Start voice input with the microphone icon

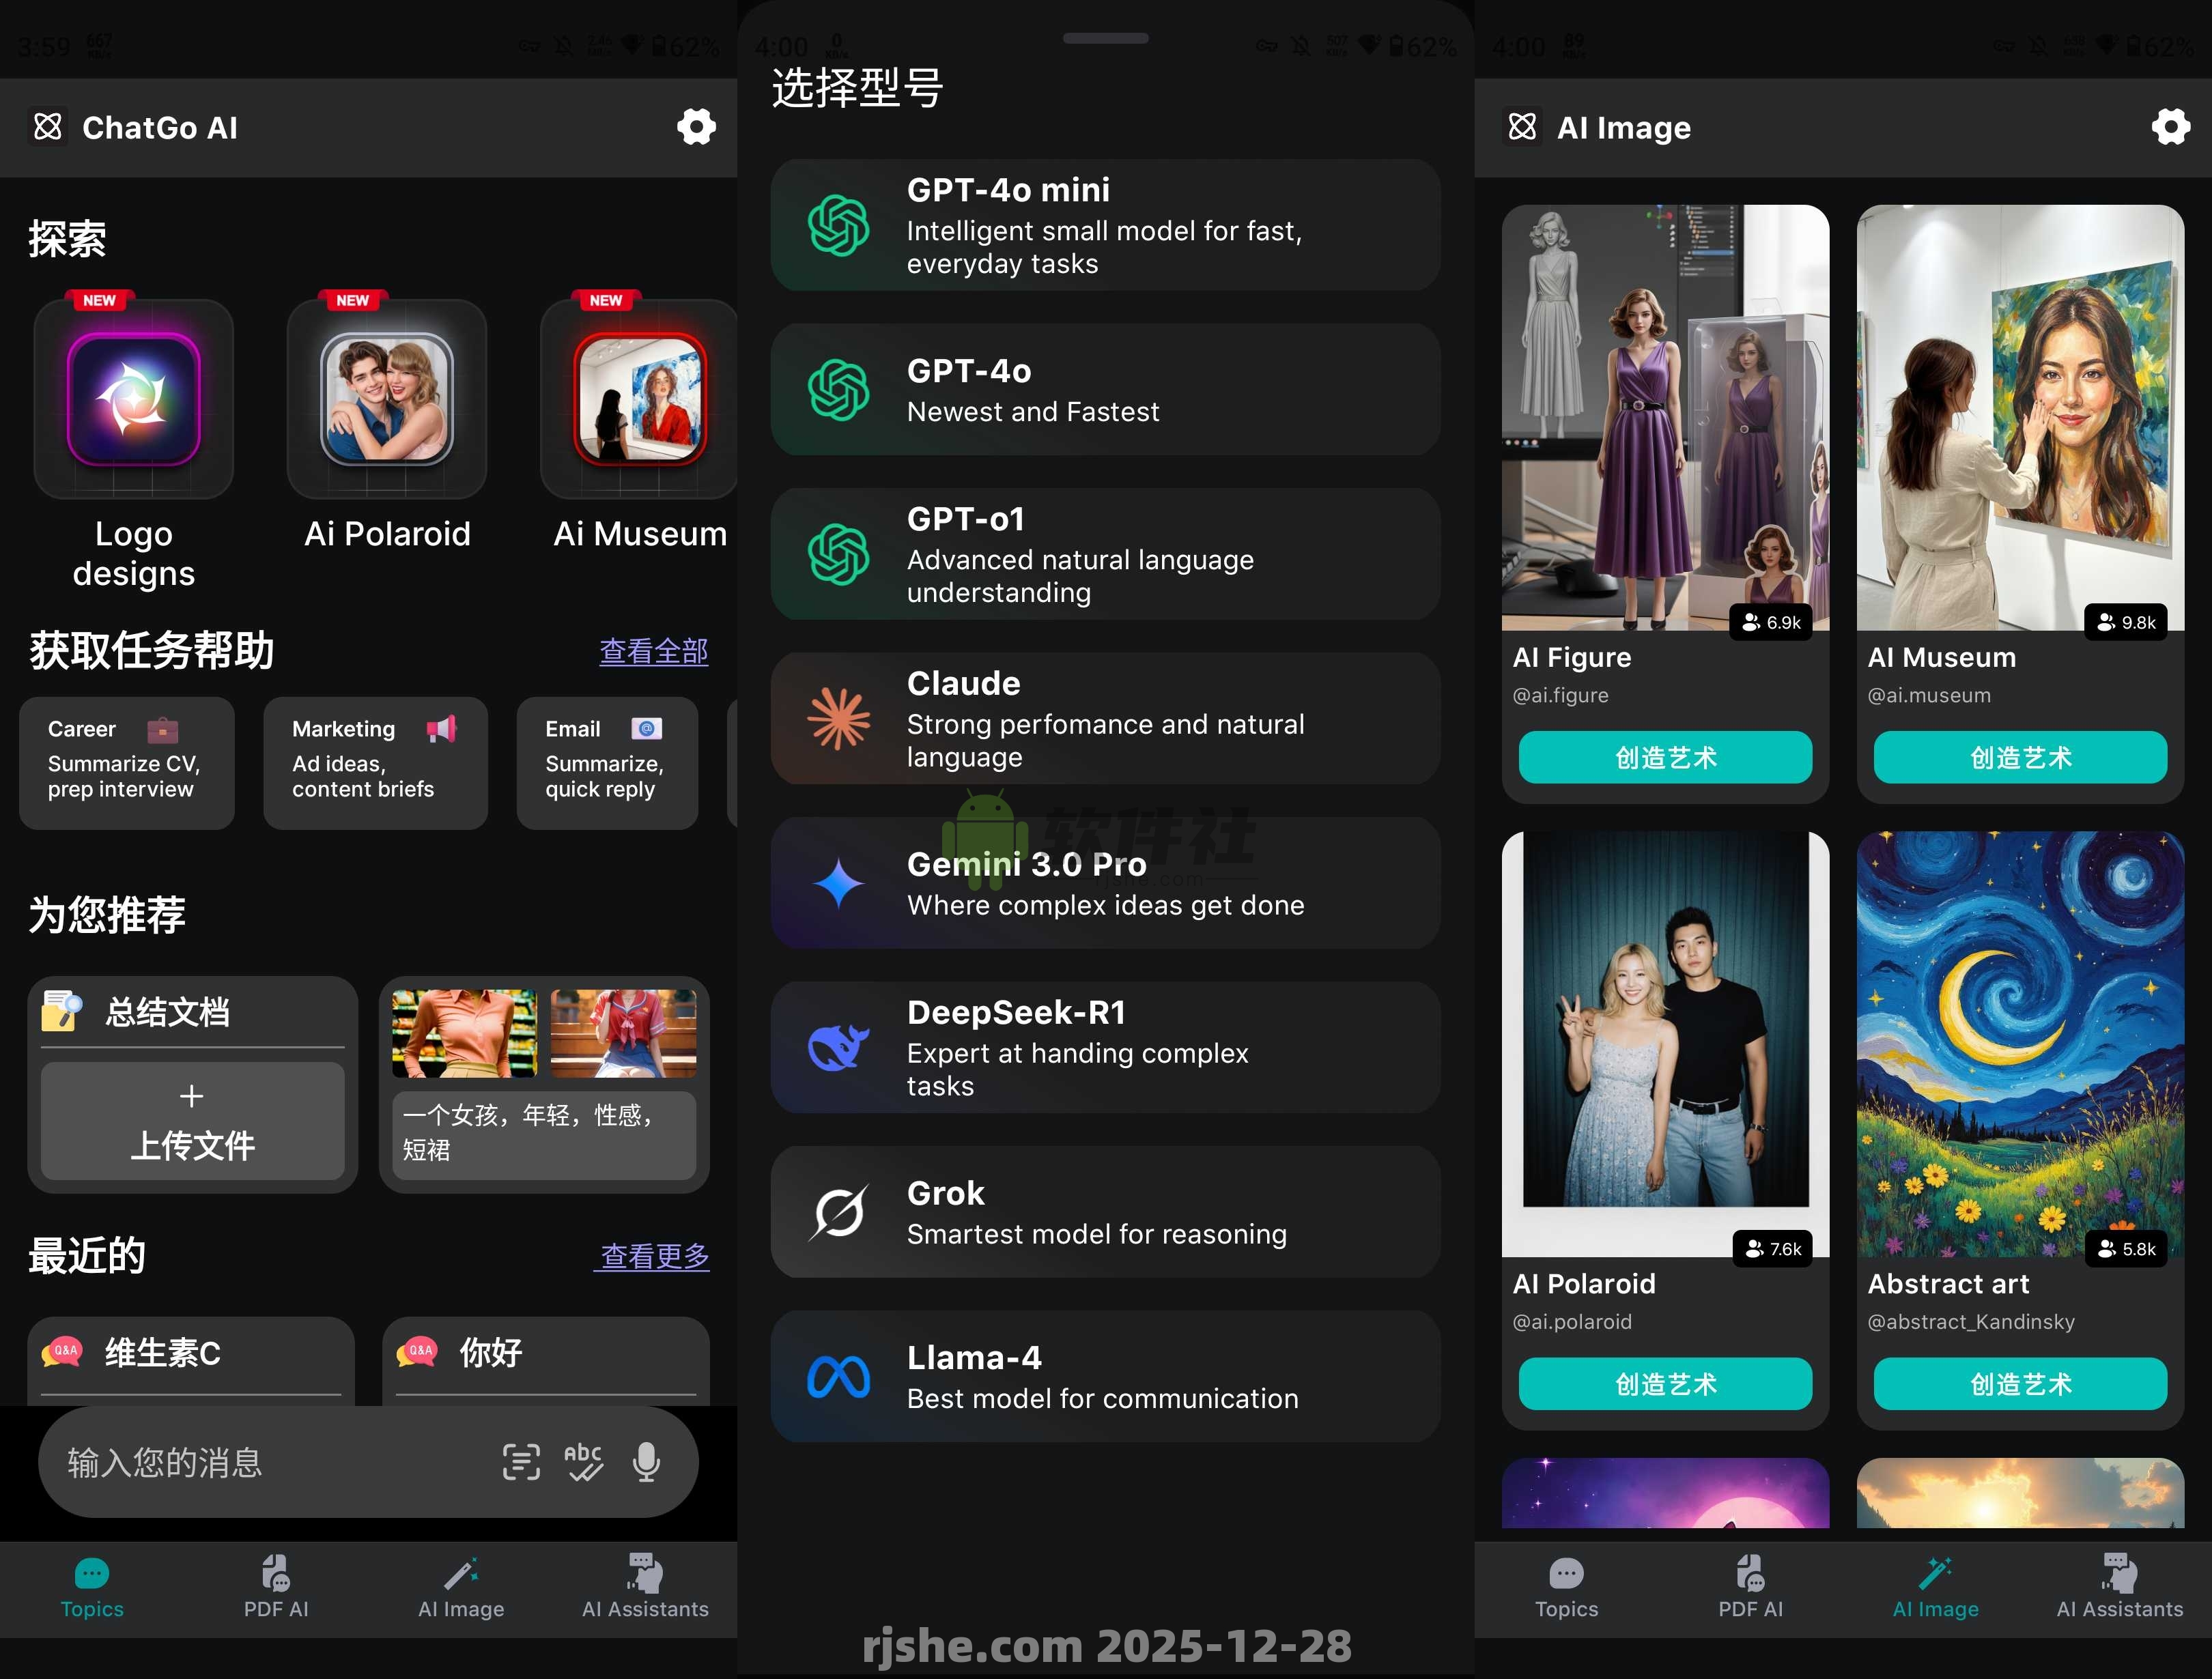[646, 1462]
